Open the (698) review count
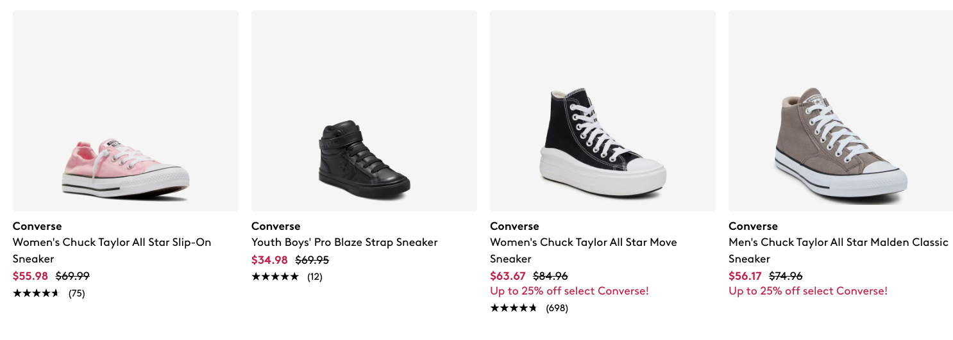Image resolution: width=953 pixels, height=340 pixels. point(557,308)
